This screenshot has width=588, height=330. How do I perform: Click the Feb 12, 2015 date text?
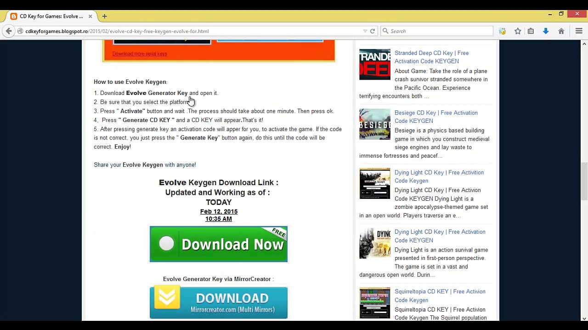coord(219,211)
